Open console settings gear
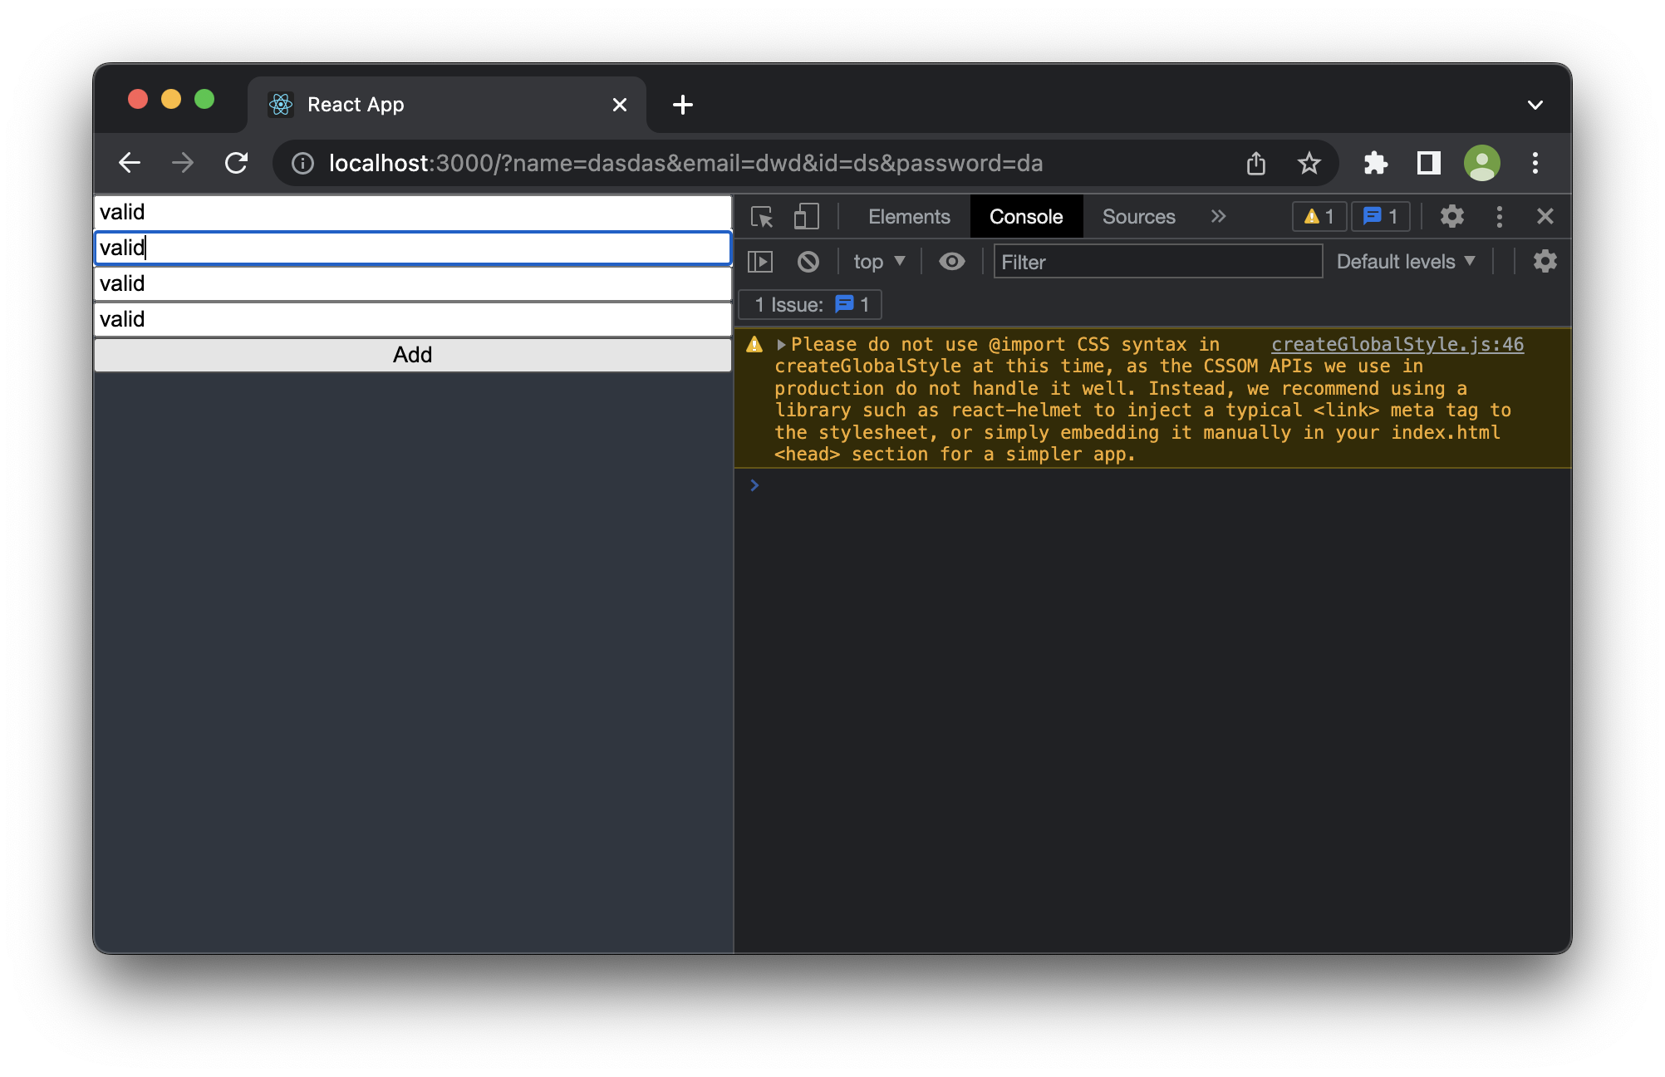Screen dimensions: 1665x1077 point(1545,261)
